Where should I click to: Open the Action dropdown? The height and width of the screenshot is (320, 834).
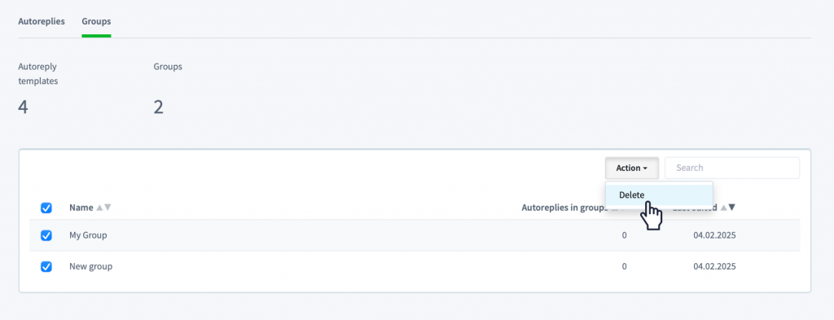(x=632, y=168)
